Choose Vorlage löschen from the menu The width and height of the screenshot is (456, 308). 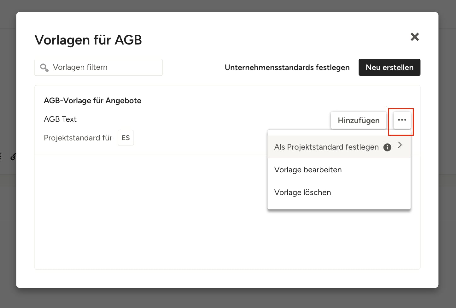coord(339,192)
